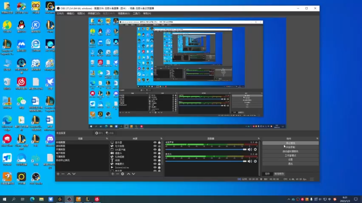362x203 pixels.
Task: Open taskbar search magnifier
Action: pos(14,199)
